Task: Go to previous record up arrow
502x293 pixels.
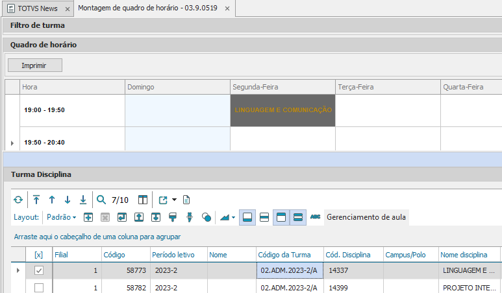Action: tap(52, 200)
